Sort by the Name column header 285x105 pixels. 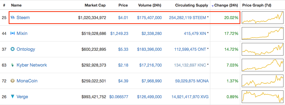[16, 5]
